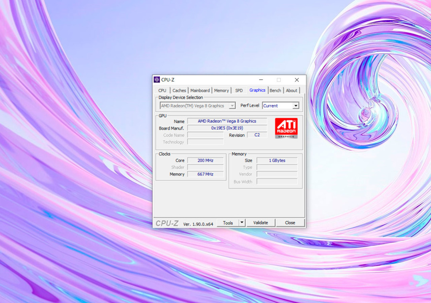This screenshot has width=431, height=303.
Task: Click the 'Board Manuf.' label
Action: [x=171, y=129]
